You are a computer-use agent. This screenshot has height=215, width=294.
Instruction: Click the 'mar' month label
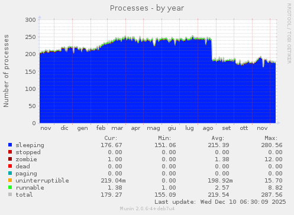coord(117,128)
